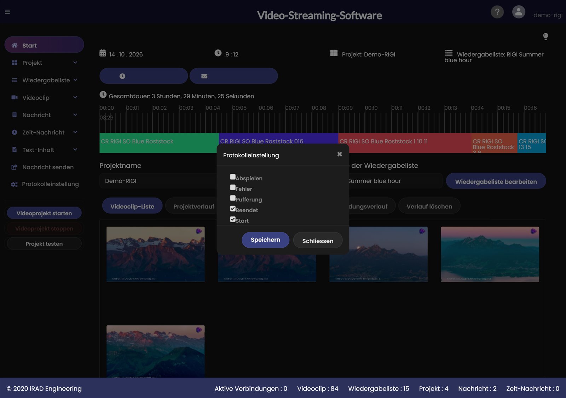This screenshot has height=398, width=566.
Task: Click the Gesamtdauer clock icon
Action: (x=103, y=94)
